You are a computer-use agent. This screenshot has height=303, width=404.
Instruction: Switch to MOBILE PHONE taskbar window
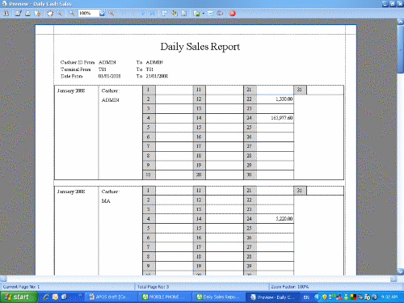(x=164, y=297)
